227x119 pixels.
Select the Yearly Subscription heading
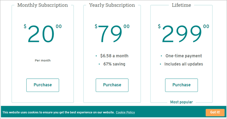pyautogui.click(x=112, y=5)
